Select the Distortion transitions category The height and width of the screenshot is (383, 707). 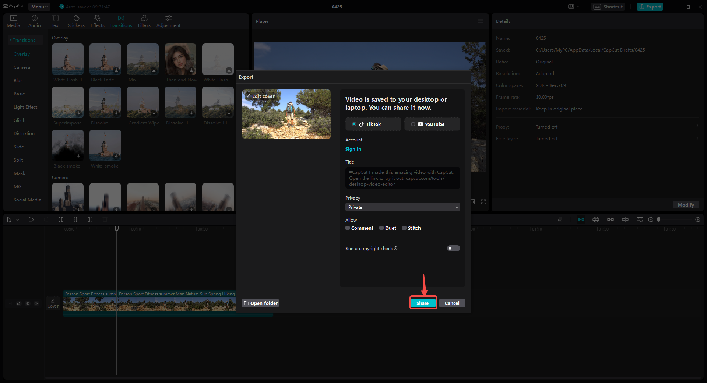(x=24, y=134)
